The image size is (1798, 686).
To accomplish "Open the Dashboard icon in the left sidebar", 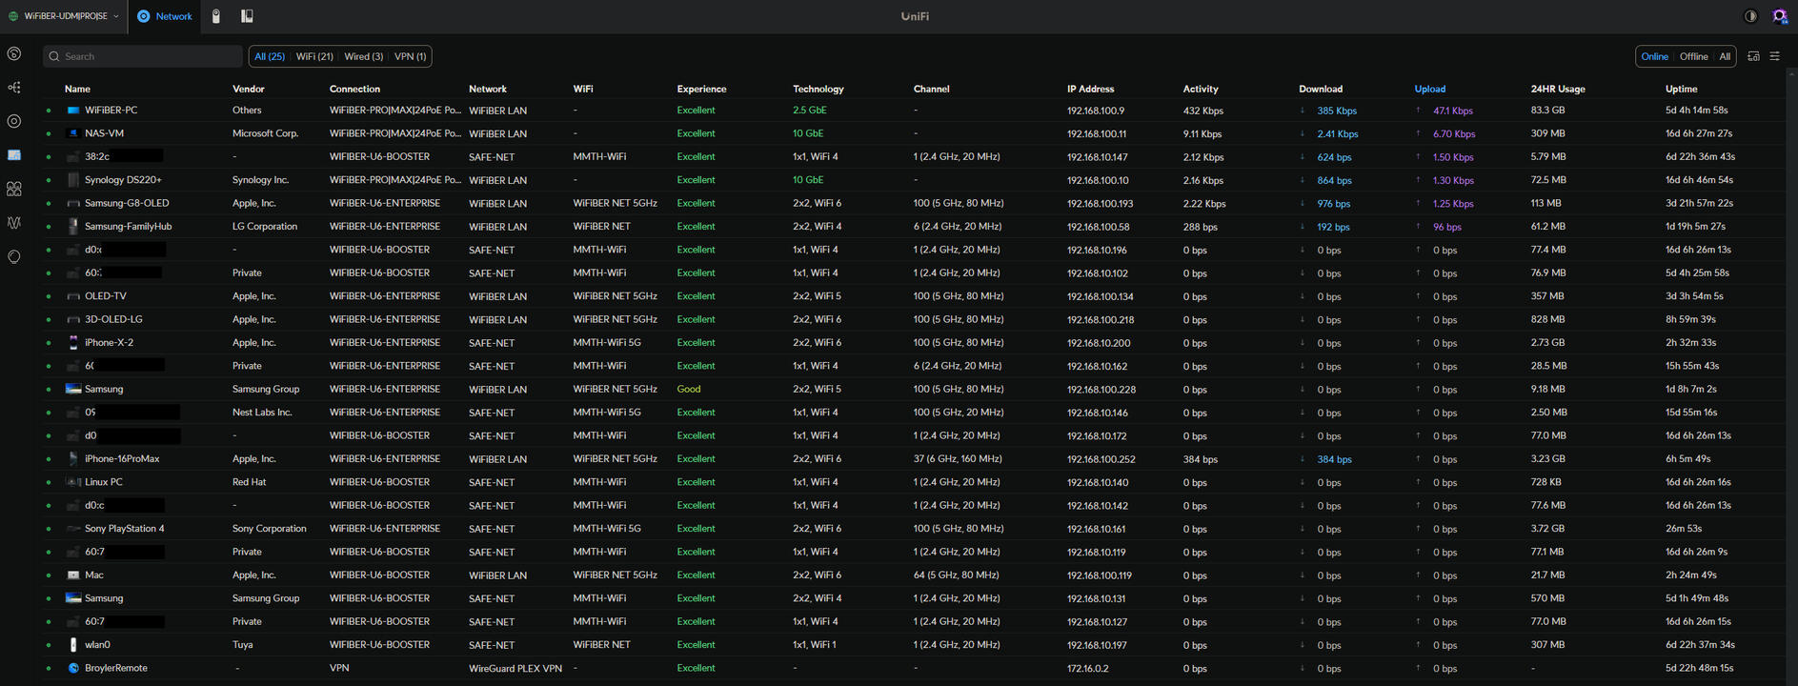I will point(14,54).
